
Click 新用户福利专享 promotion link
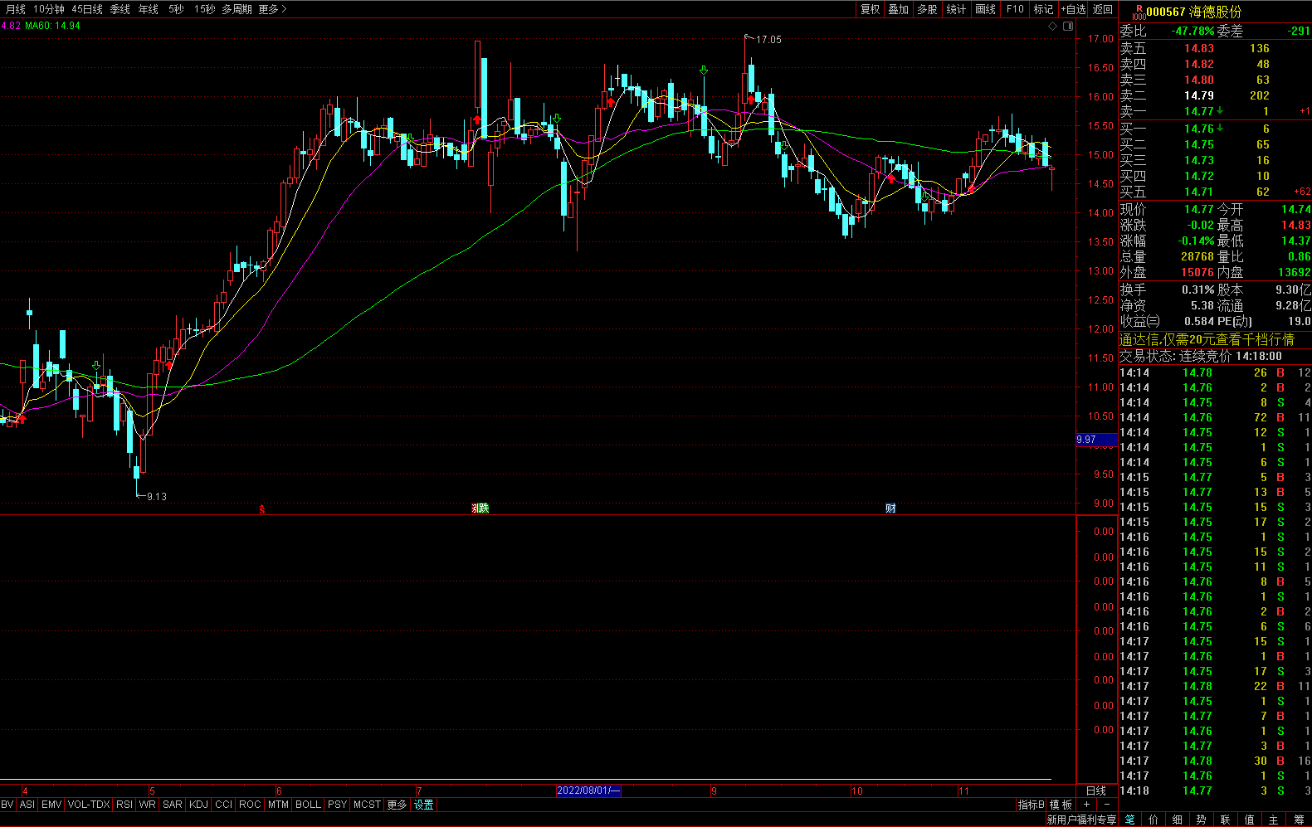pos(1081,820)
